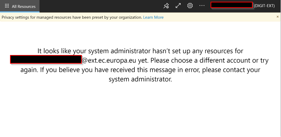Viewport: 281px width, 137px height.
Task: Click the (DIGIT-EXT) tenant label
Action: tap(264, 6)
